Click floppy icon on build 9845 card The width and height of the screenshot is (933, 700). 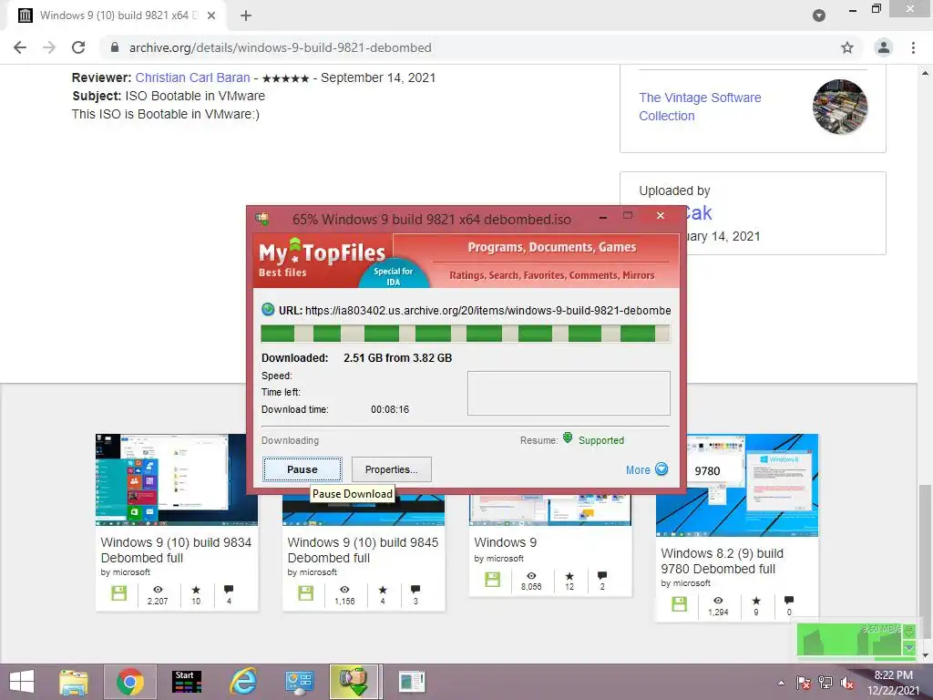[x=306, y=592]
